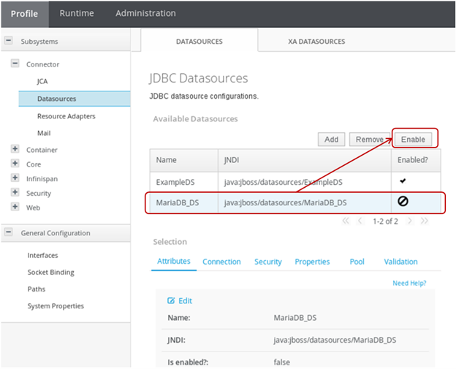Collapse the General Configuration section

click(x=8, y=233)
